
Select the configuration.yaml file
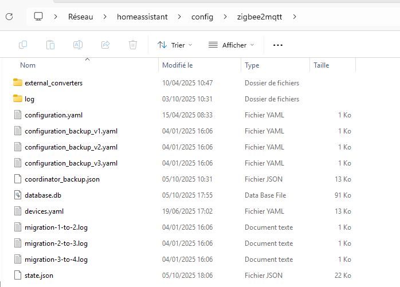click(x=53, y=115)
